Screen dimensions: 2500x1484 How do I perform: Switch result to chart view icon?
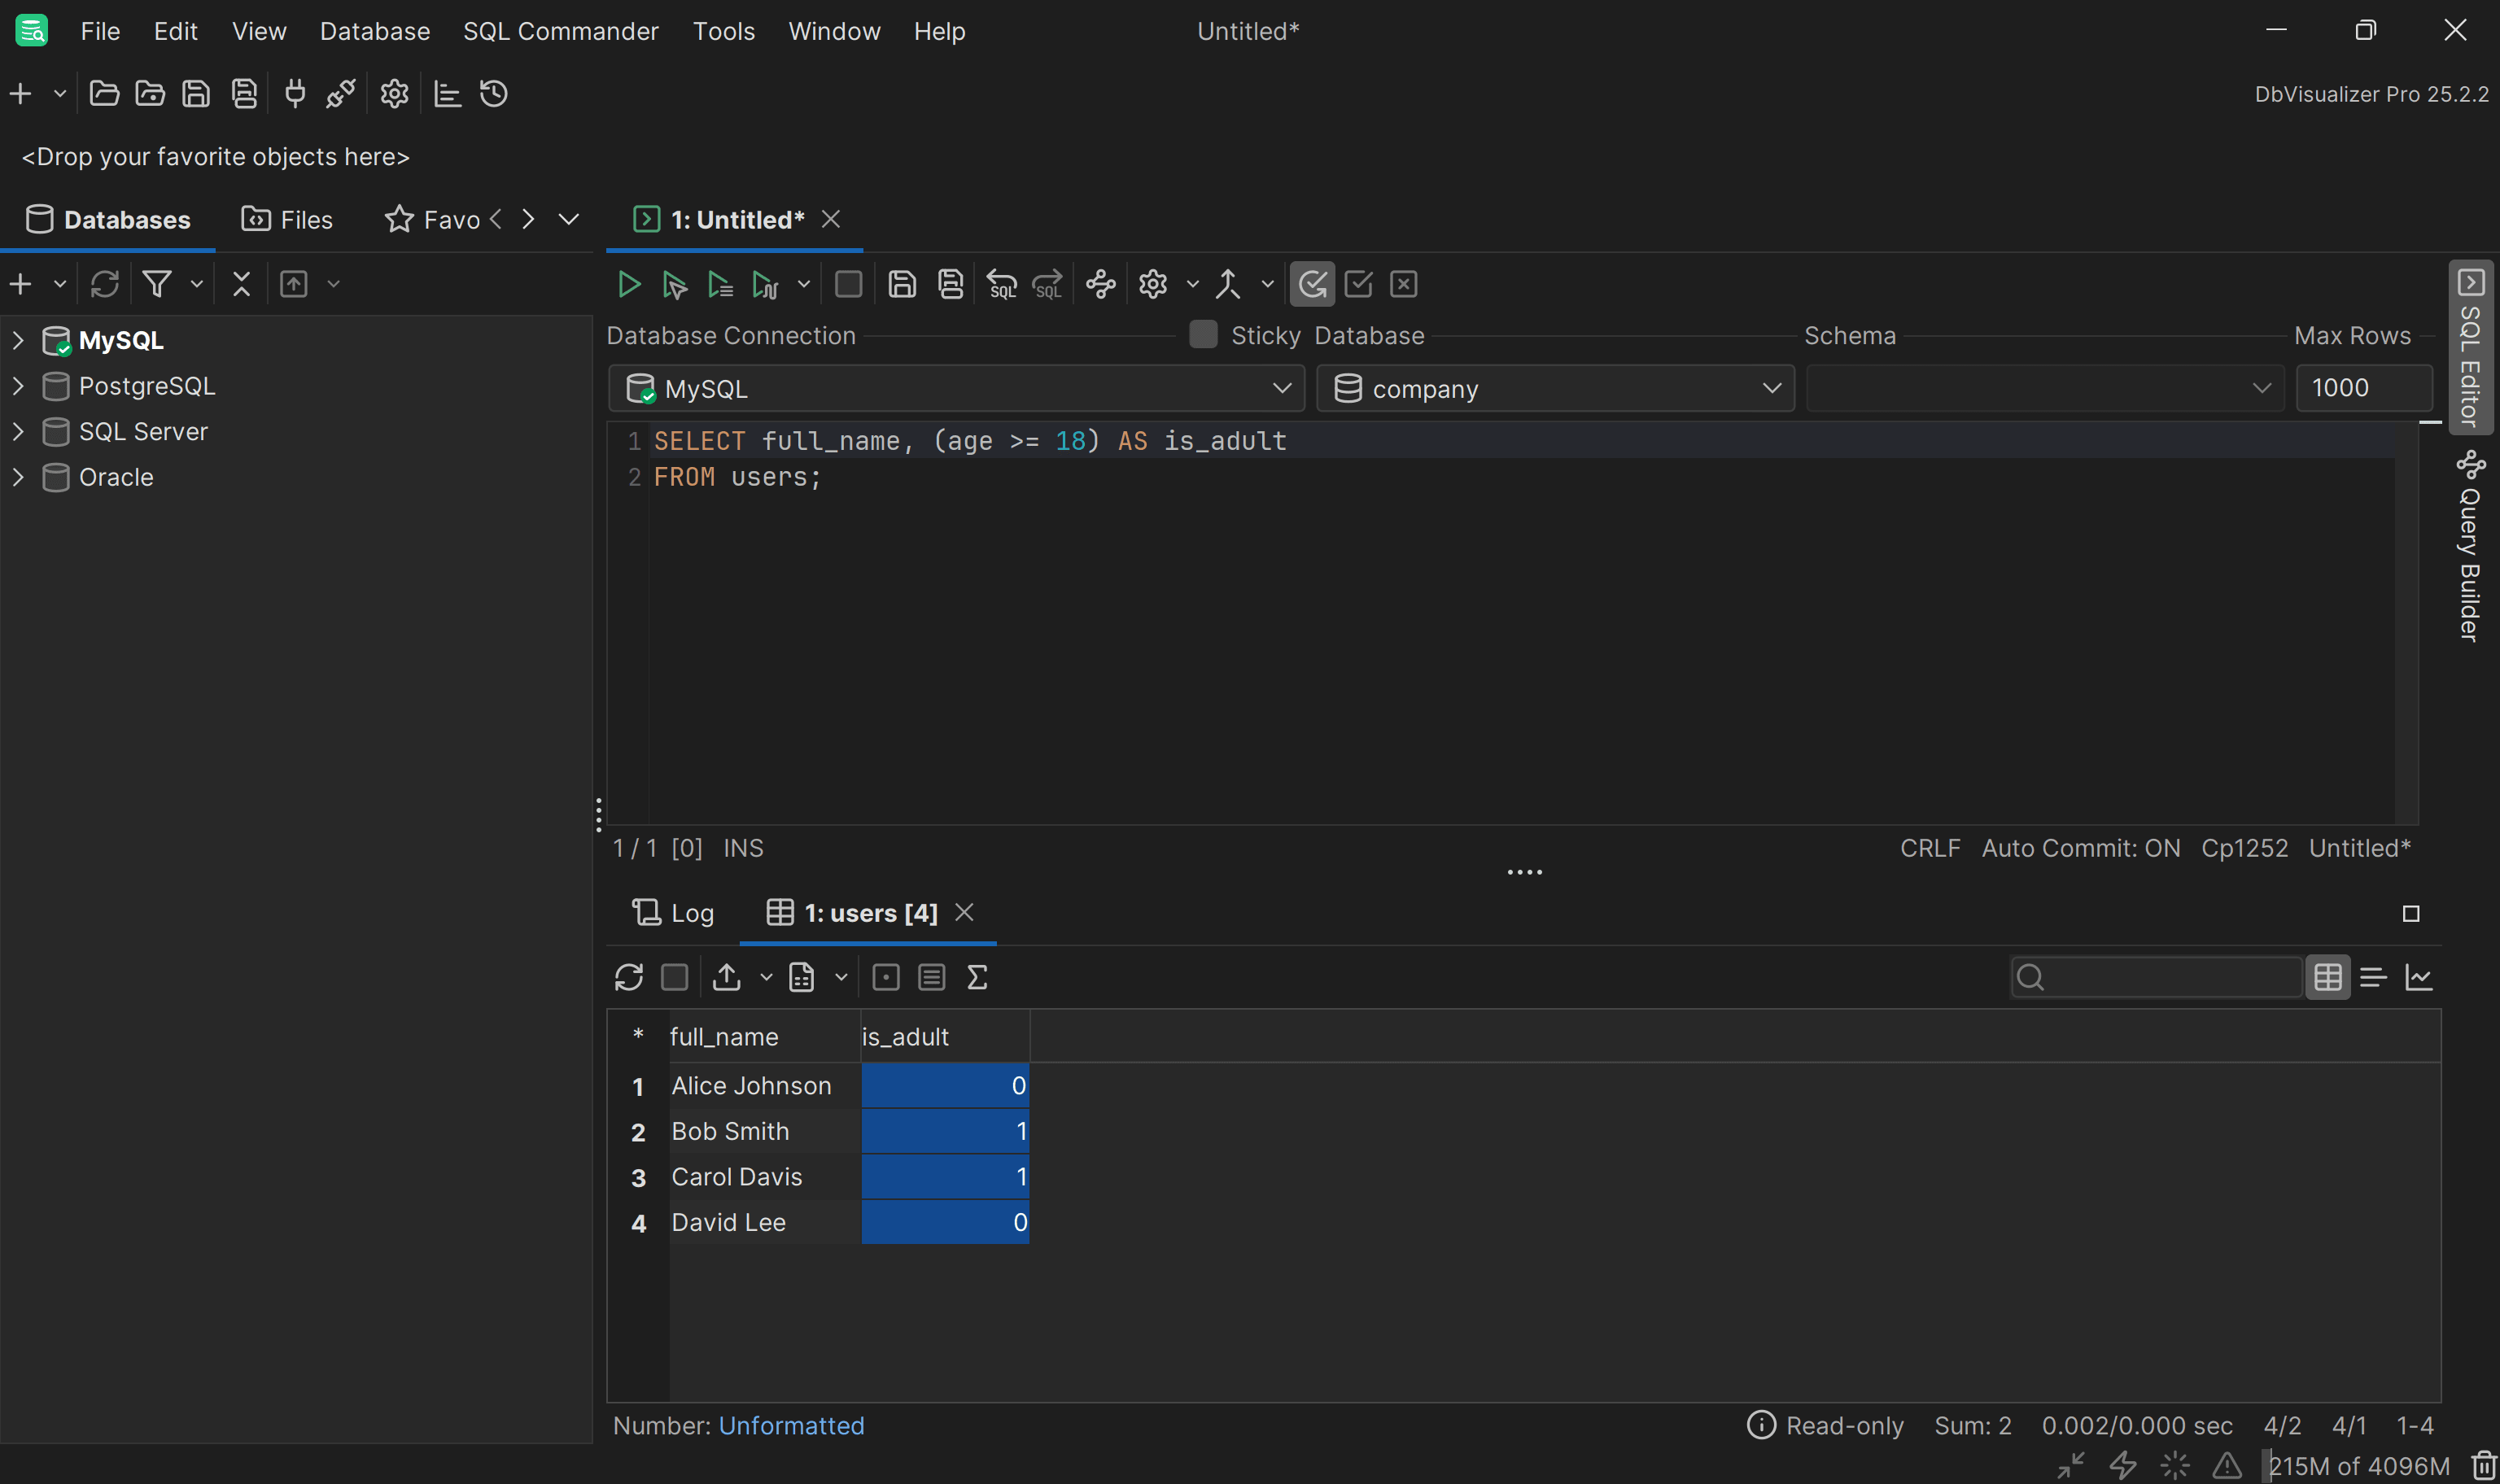tap(2419, 977)
